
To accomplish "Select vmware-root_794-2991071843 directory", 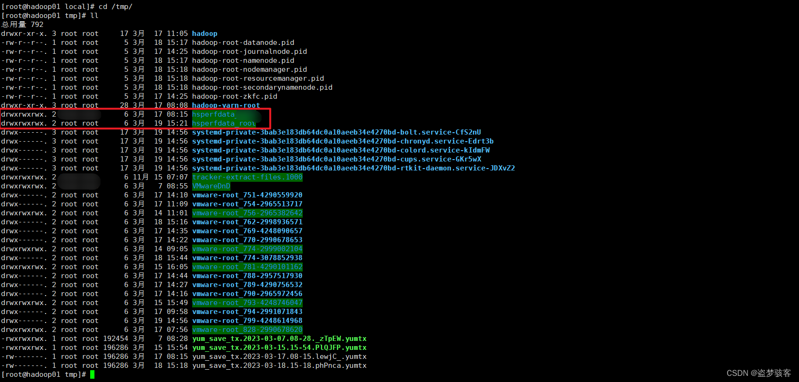I will coord(247,312).
